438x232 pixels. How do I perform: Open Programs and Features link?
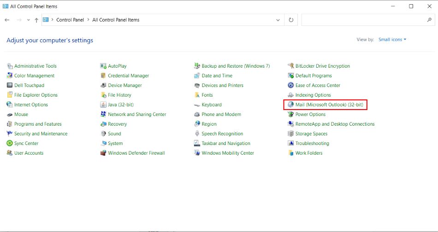click(38, 124)
